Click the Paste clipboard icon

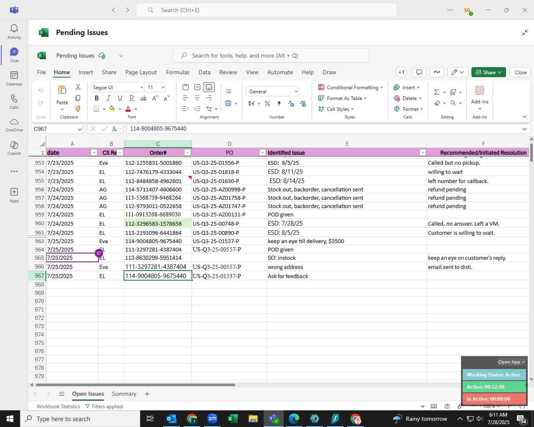62,90
